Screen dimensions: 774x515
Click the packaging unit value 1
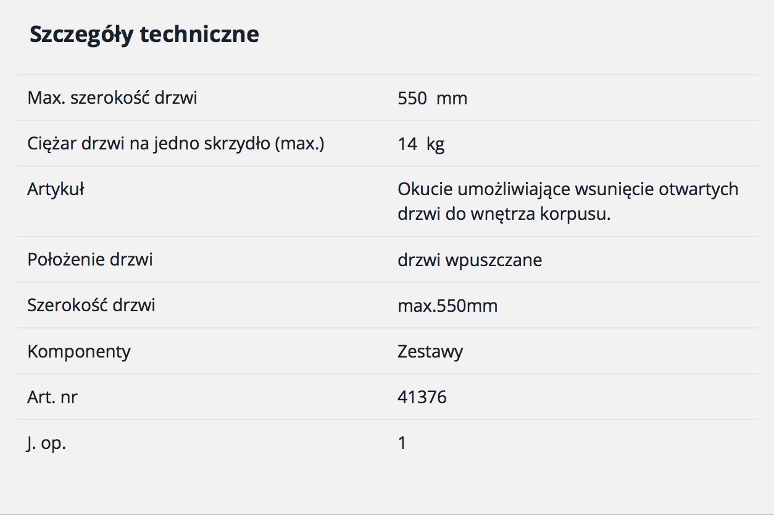402,443
